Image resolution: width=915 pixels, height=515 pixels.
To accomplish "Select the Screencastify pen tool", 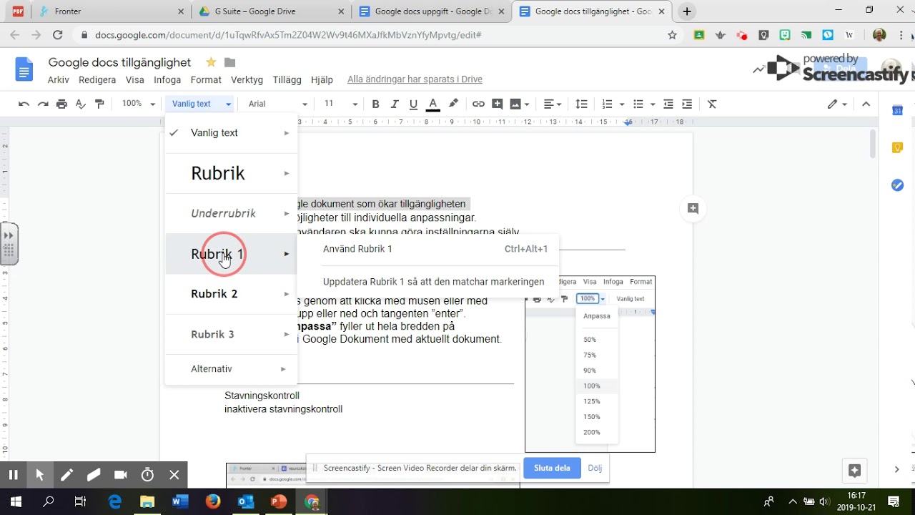I will tap(66, 475).
